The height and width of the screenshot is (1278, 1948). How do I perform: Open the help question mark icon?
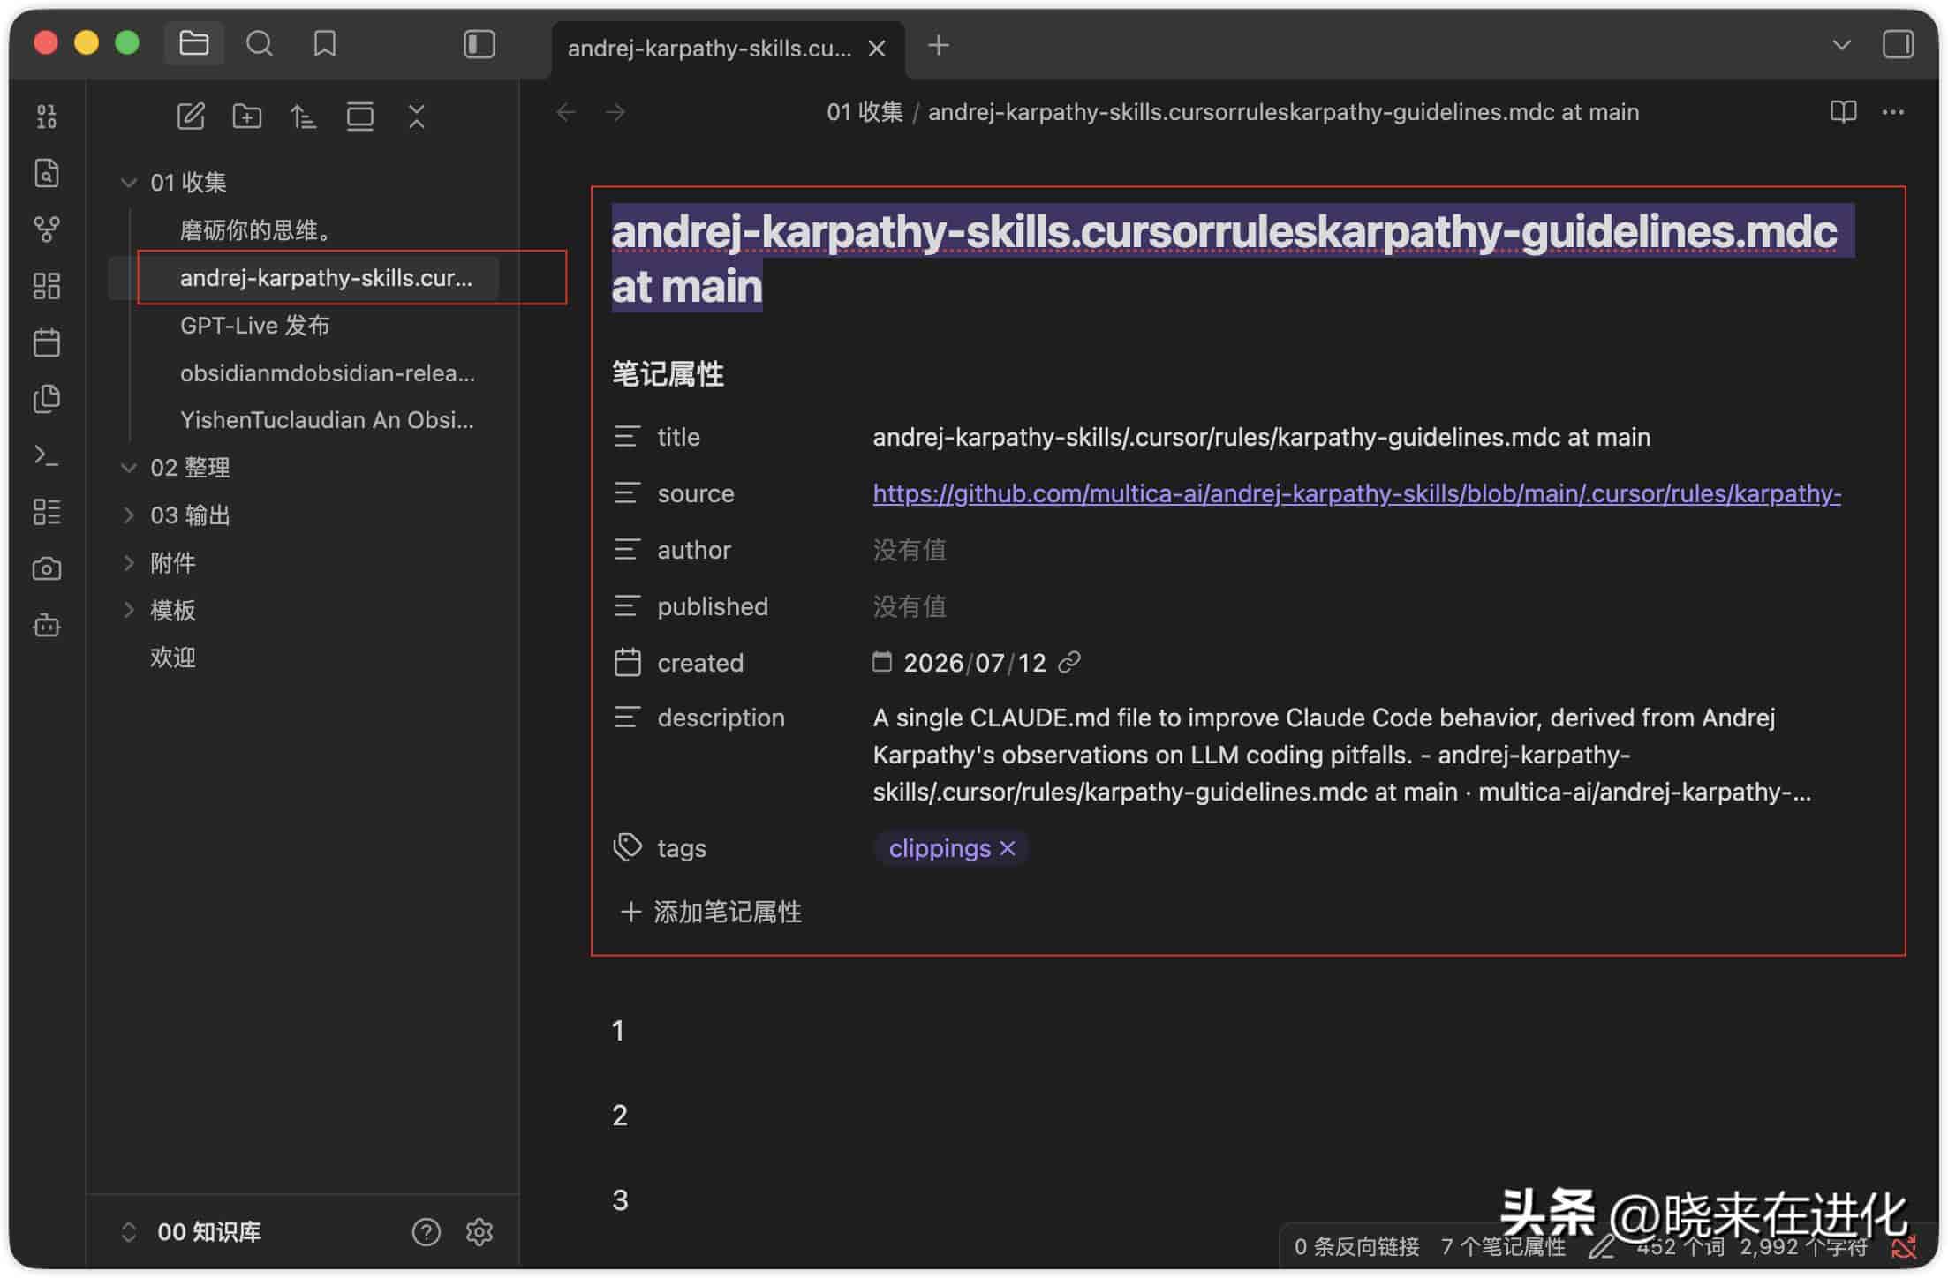click(426, 1232)
